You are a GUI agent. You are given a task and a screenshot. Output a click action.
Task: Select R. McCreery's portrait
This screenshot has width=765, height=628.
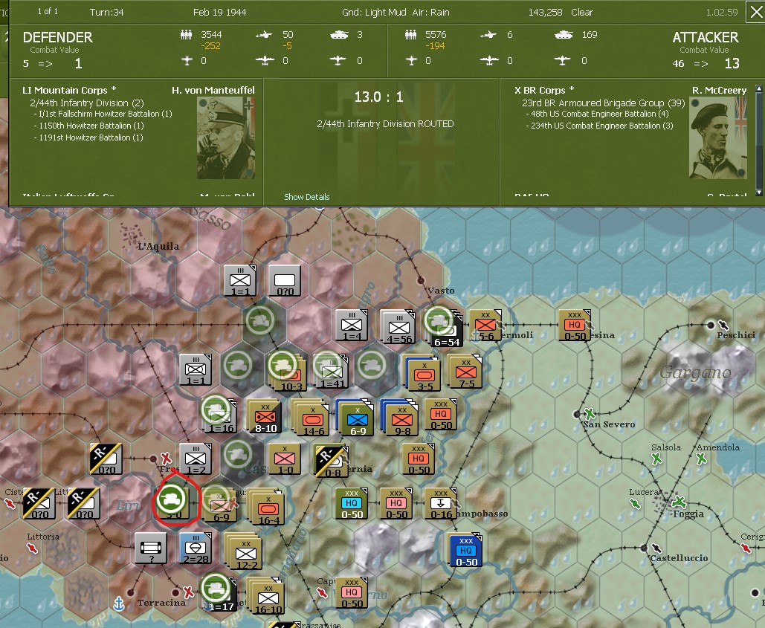tap(717, 138)
